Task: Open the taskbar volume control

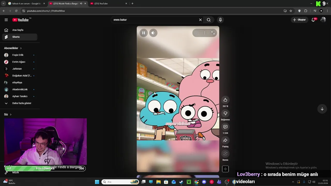Action: (314, 182)
